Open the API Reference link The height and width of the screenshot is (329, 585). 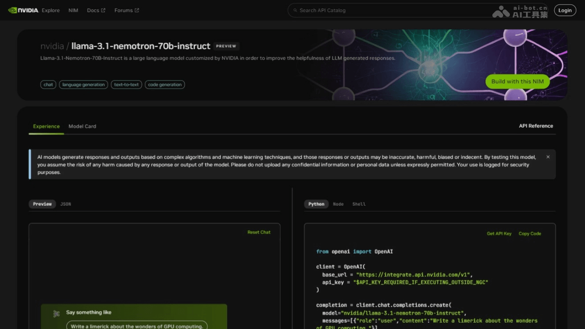tap(536, 126)
